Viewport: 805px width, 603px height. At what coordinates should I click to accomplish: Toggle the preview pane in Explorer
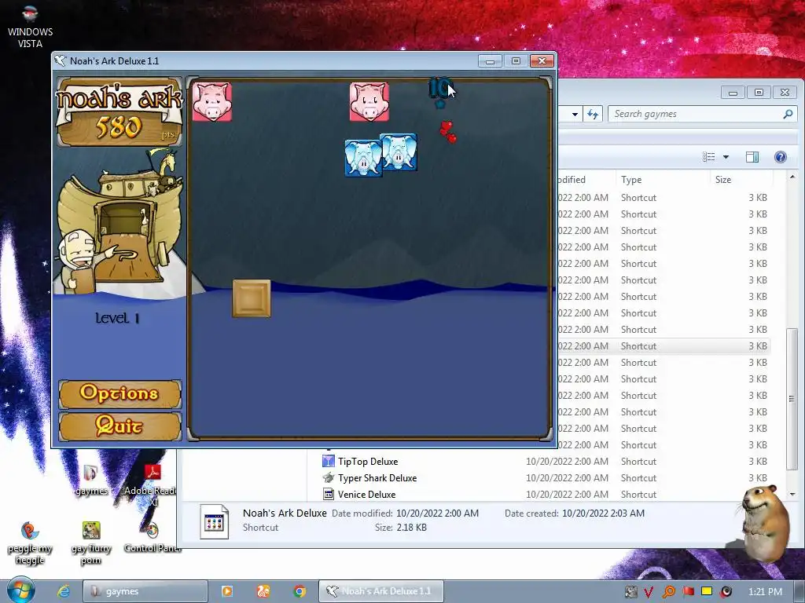[752, 157]
